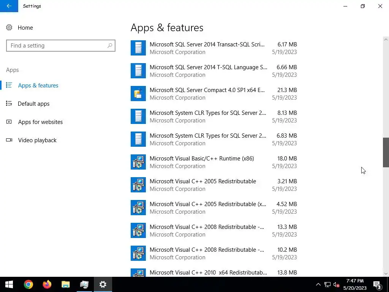Click icon of Visual C++ 2008 Redistributable 13.3 MB

(138, 231)
